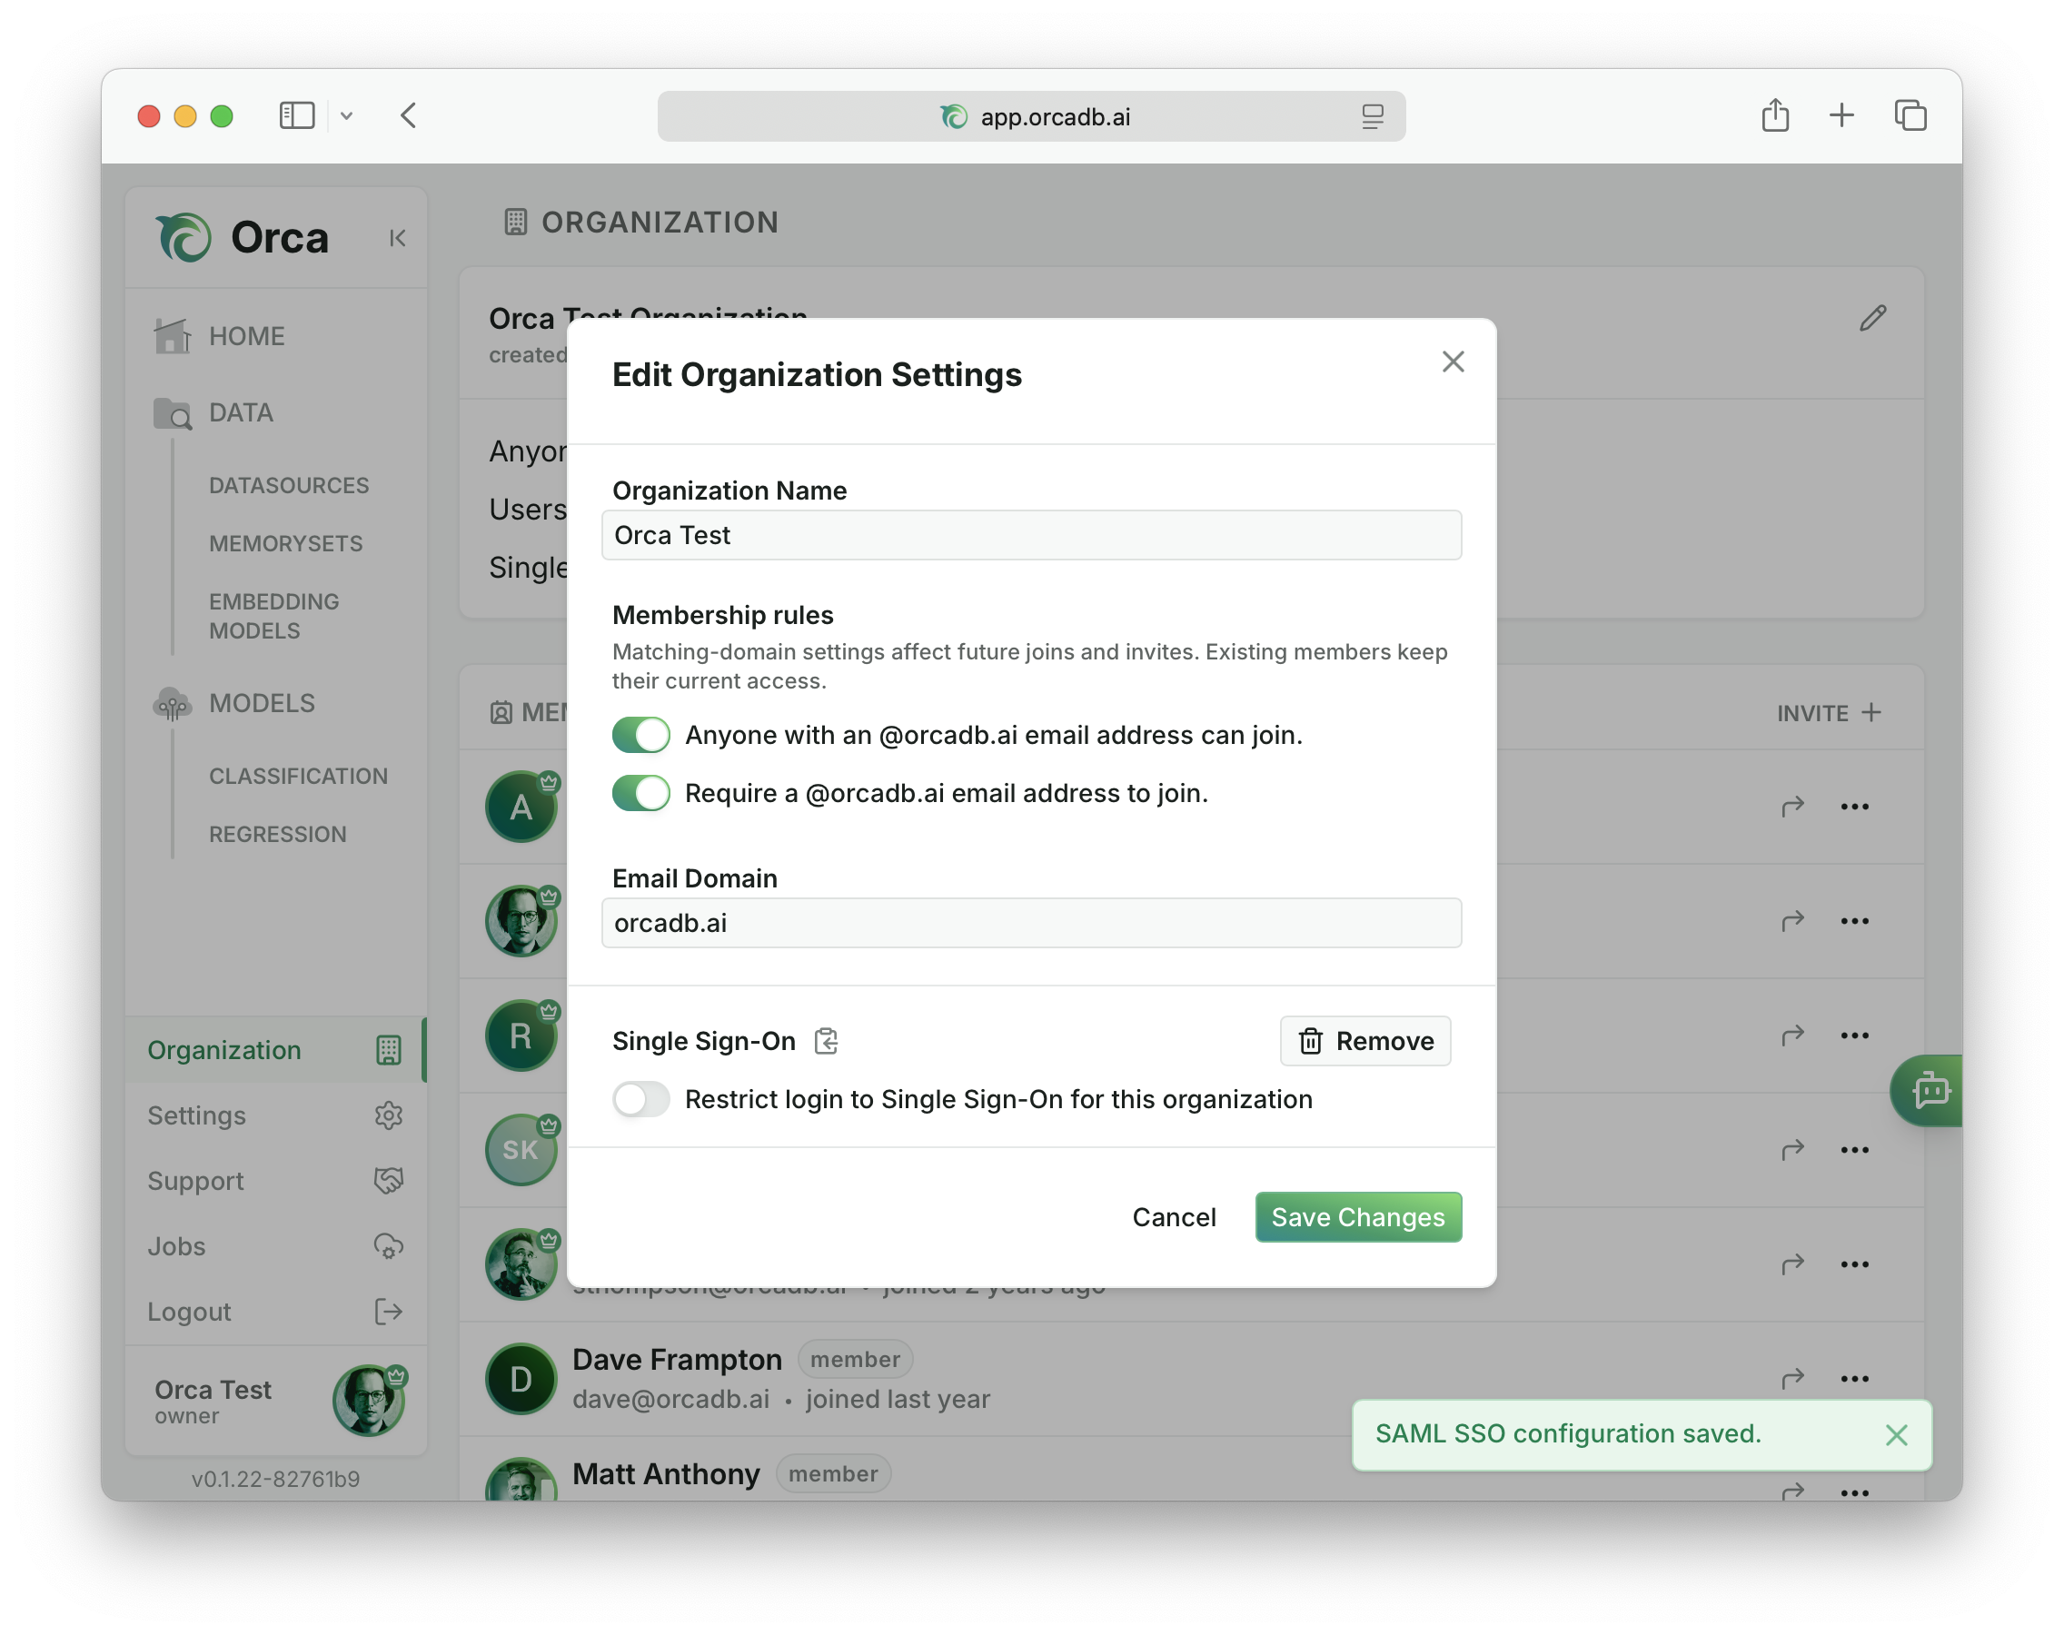The height and width of the screenshot is (1635, 2064).
Task: Copy the Single Sign-On configuration
Action: point(827,1041)
